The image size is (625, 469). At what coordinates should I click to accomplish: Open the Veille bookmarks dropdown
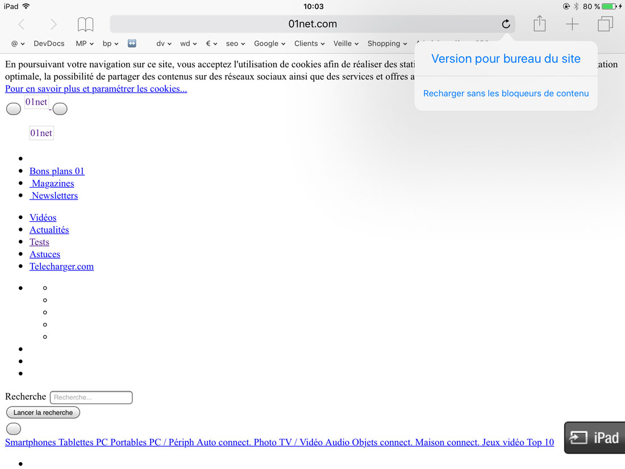[x=346, y=43]
